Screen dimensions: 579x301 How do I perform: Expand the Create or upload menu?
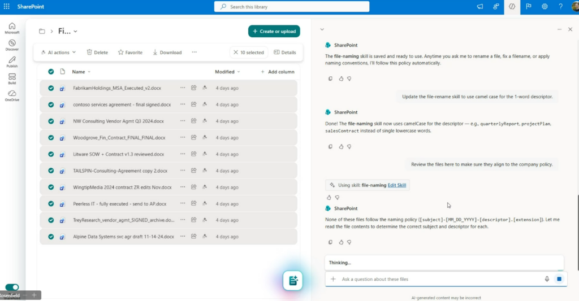pyautogui.click(x=274, y=31)
